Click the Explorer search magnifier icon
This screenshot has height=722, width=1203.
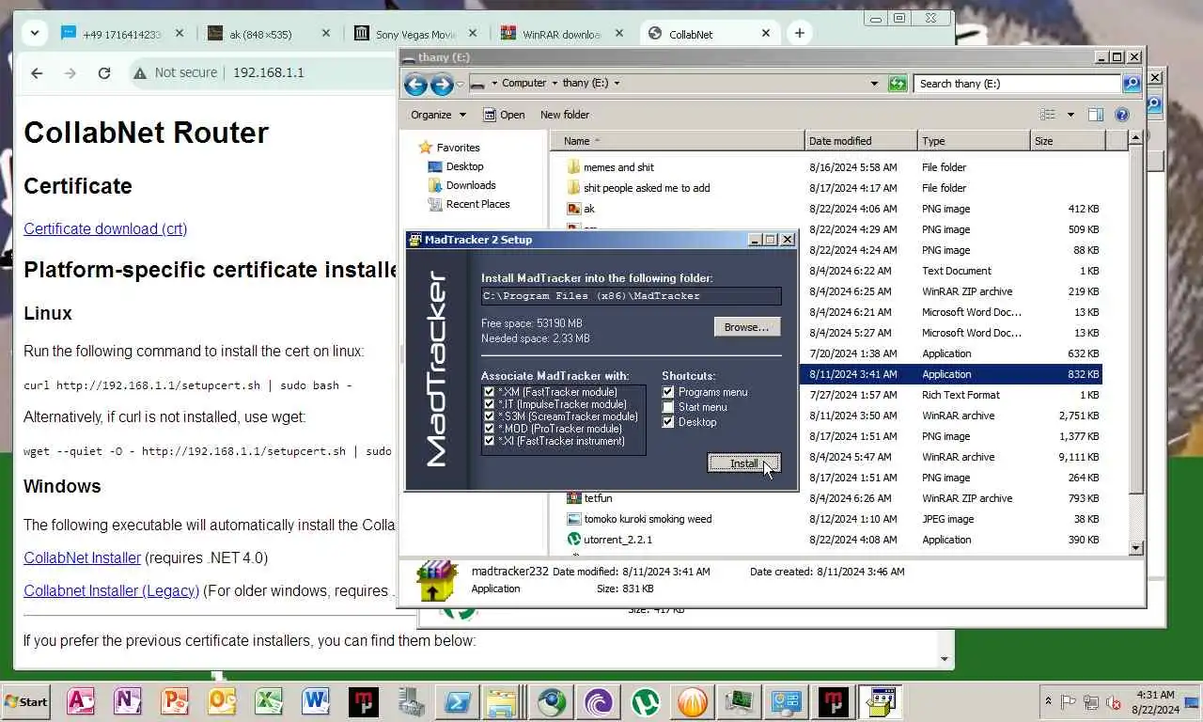[x=1132, y=84]
